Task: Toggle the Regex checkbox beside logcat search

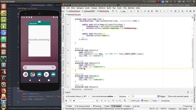Action: 159,96
